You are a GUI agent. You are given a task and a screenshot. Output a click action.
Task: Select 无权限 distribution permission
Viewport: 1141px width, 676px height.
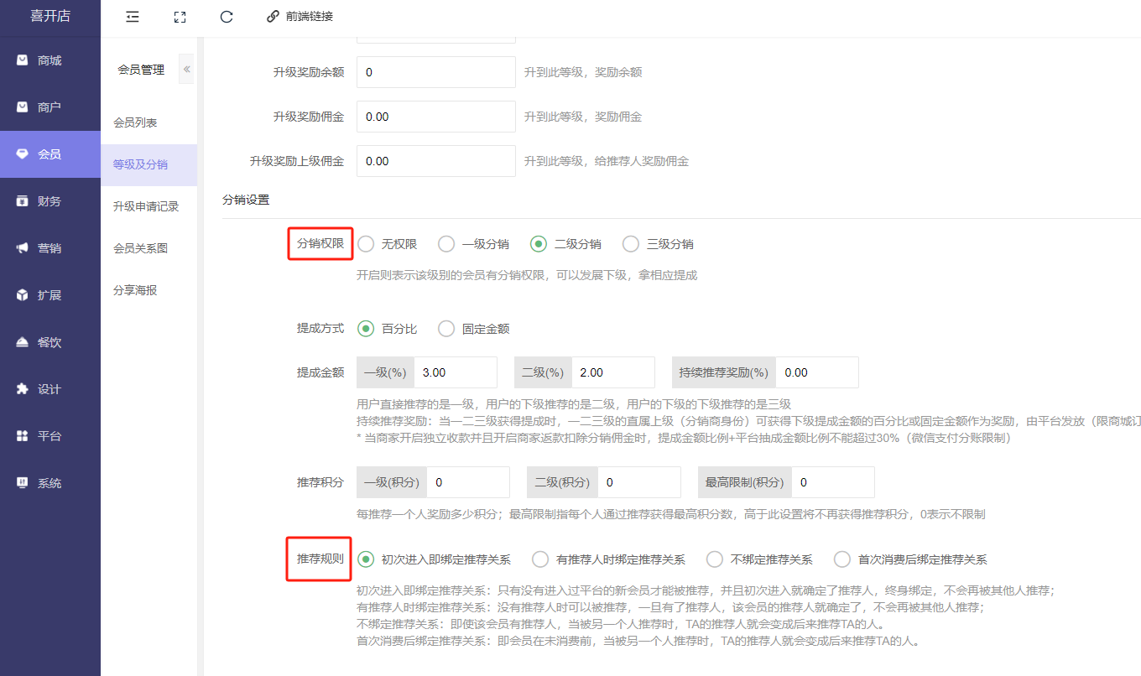(366, 244)
